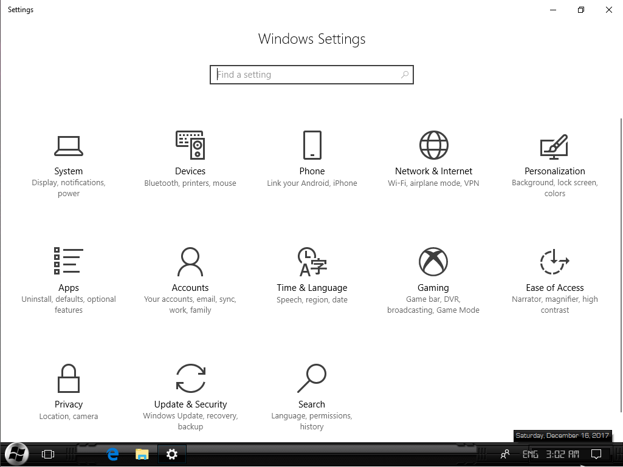Click the Network & Internet label
Image resolution: width=623 pixels, height=467 pixels.
(433, 171)
